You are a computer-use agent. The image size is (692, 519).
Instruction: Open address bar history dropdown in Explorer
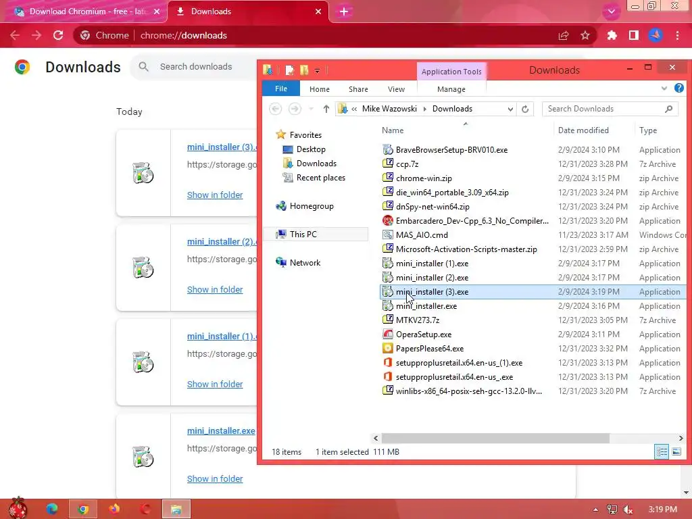point(510,109)
